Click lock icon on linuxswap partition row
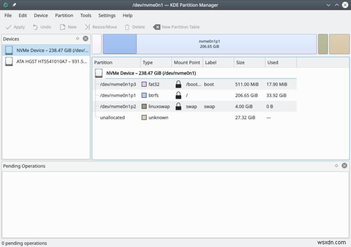Screen dimensions: 351x247 (x=178, y=106)
